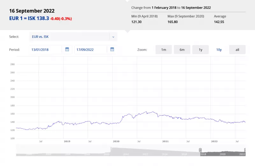
Task: Click the EUR 1 = ISK 138.3 rate
Action: 29,18
